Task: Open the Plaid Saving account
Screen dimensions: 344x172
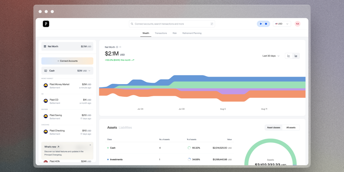Action: (67, 117)
